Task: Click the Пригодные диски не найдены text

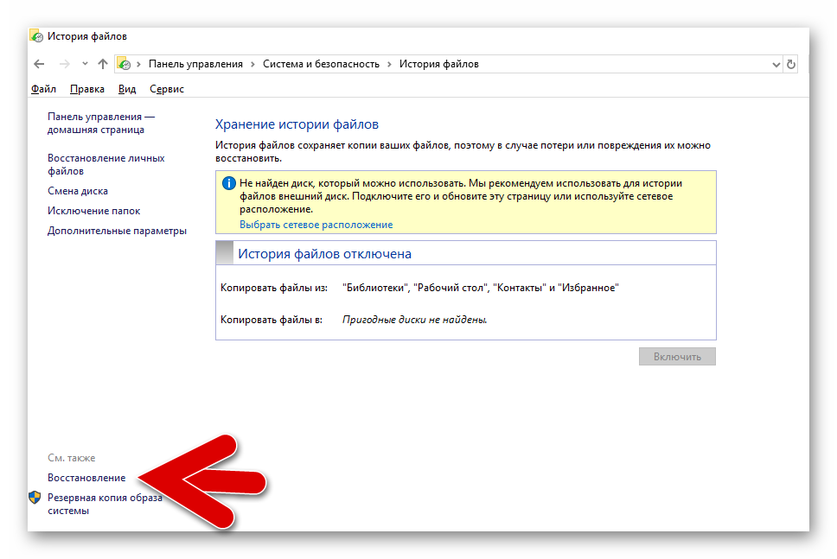Action: (414, 320)
